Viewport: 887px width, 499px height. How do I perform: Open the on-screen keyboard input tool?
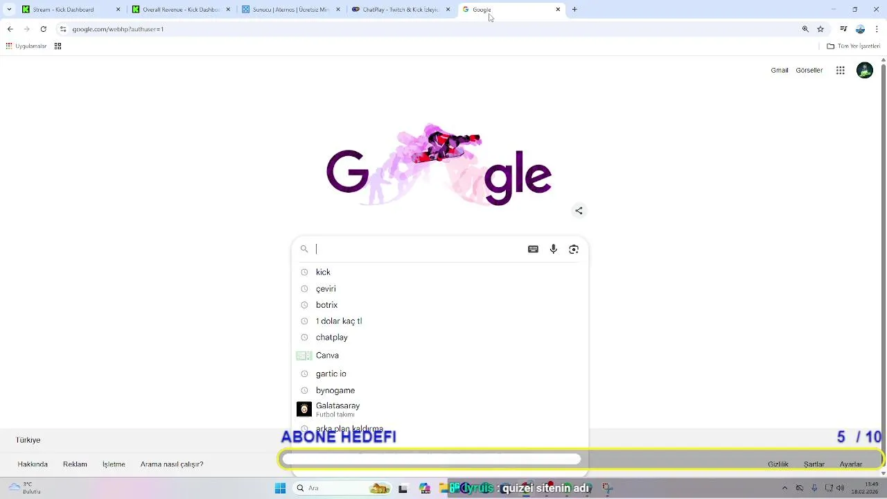533,249
